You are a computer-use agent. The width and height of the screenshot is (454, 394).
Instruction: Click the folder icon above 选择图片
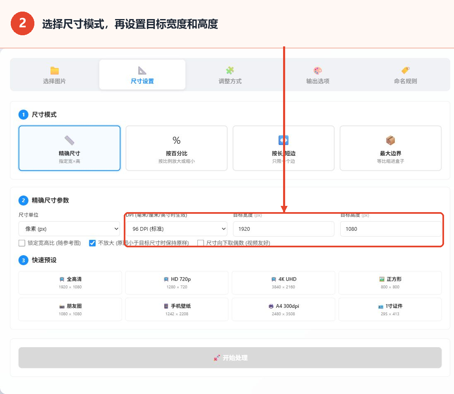[x=55, y=70]
